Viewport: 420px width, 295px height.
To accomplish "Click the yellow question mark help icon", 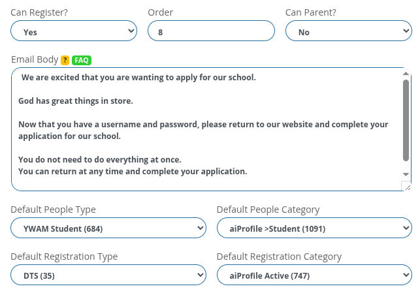I will click(x=65, y=60).
